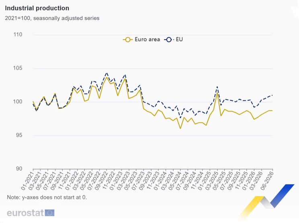
Task: Click the Industrial production chart title
Action: click(37, 8)
